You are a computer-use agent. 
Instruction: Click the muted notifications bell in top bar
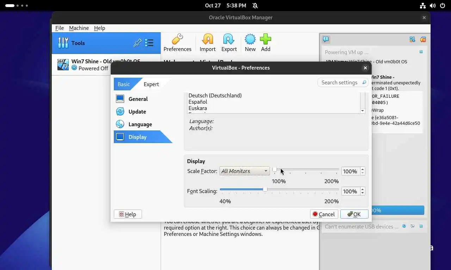[x=255, y=6]
